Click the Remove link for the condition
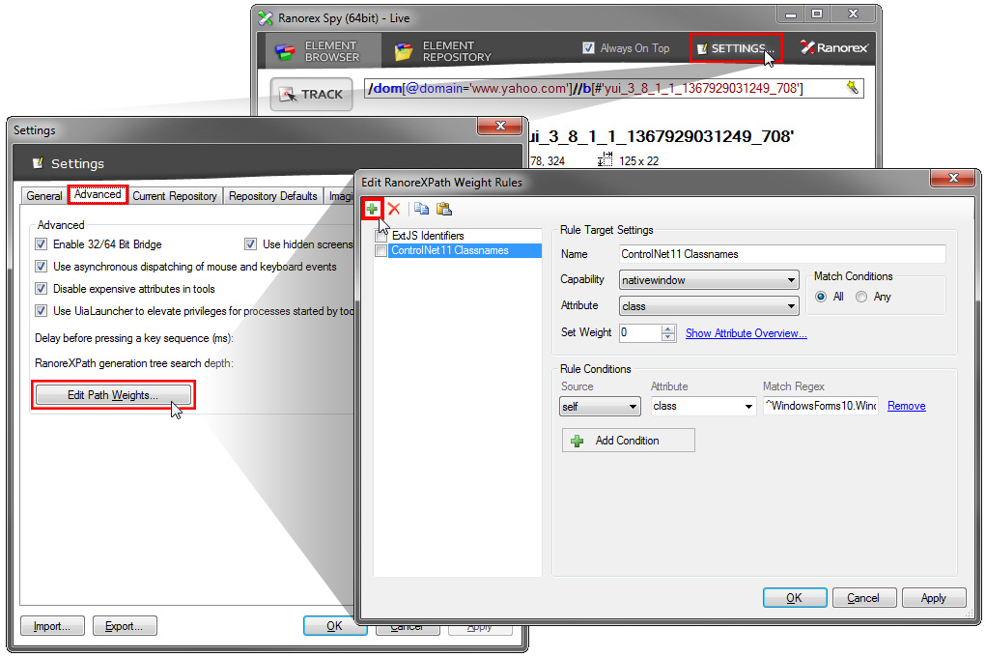The height and width of the screenshot is (657, 986). pos(906,406)
